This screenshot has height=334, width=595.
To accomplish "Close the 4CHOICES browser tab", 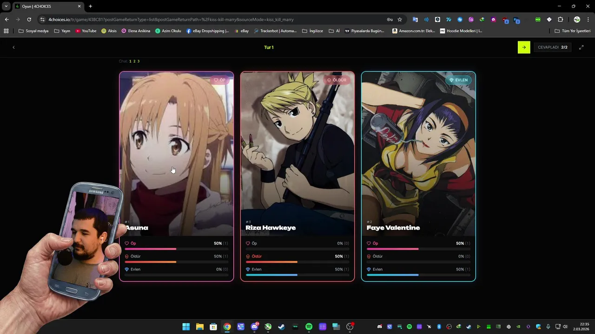I will (x=79, y=6).
